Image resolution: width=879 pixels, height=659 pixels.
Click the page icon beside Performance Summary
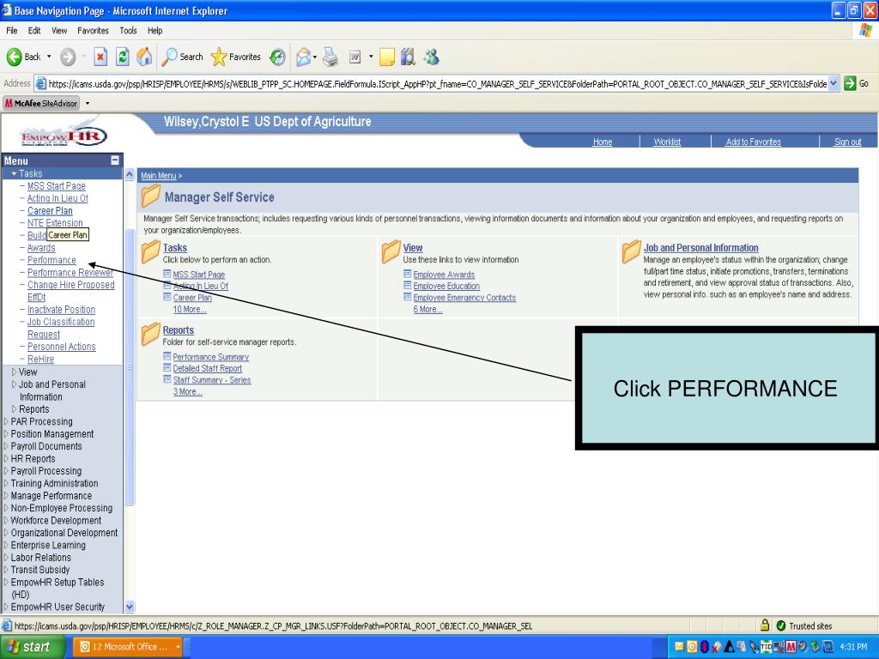click(x=167, y=356)
